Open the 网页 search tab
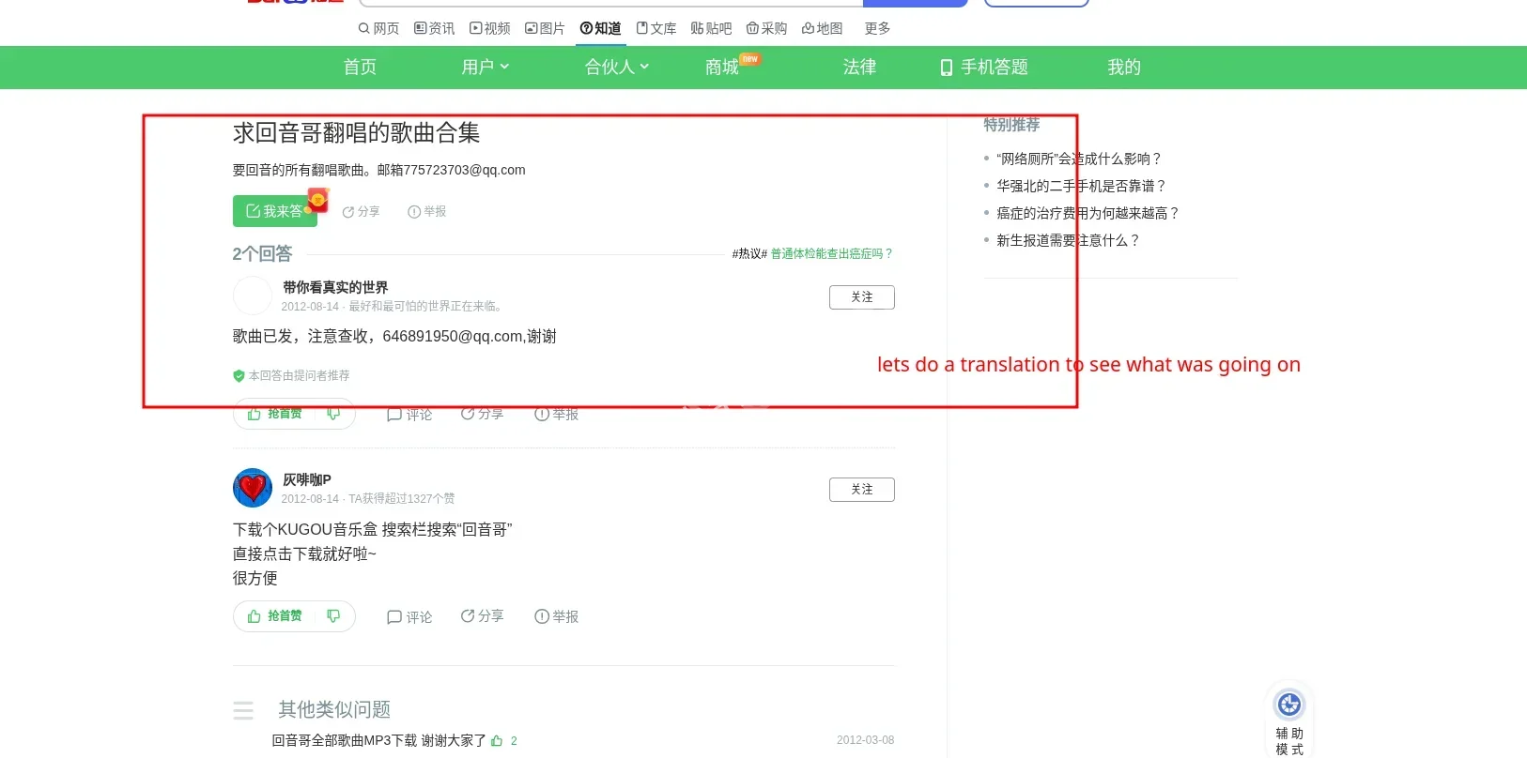 click(x=378, y=28)
